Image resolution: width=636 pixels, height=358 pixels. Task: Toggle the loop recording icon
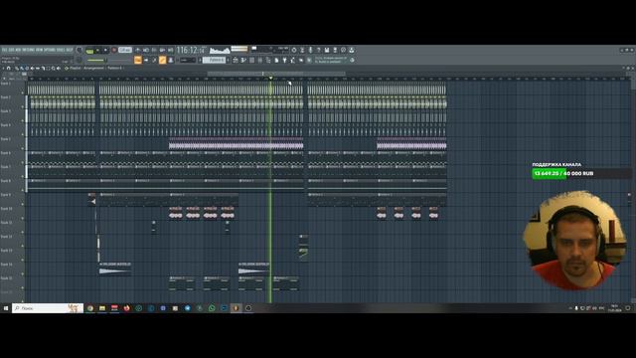point(170,50)
